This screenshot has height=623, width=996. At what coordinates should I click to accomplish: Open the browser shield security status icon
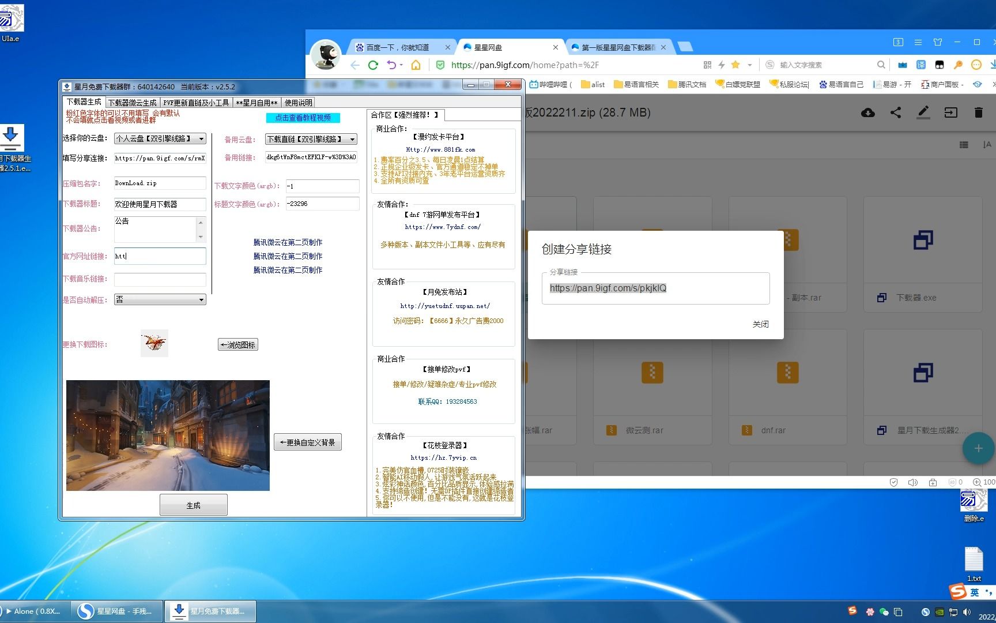(x=893, y=482)
